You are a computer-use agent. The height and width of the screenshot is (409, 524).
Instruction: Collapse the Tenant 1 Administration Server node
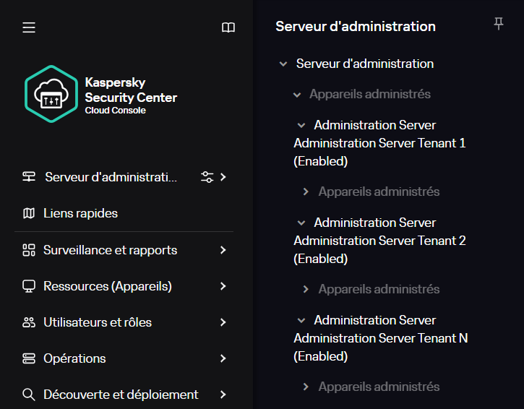301,125
